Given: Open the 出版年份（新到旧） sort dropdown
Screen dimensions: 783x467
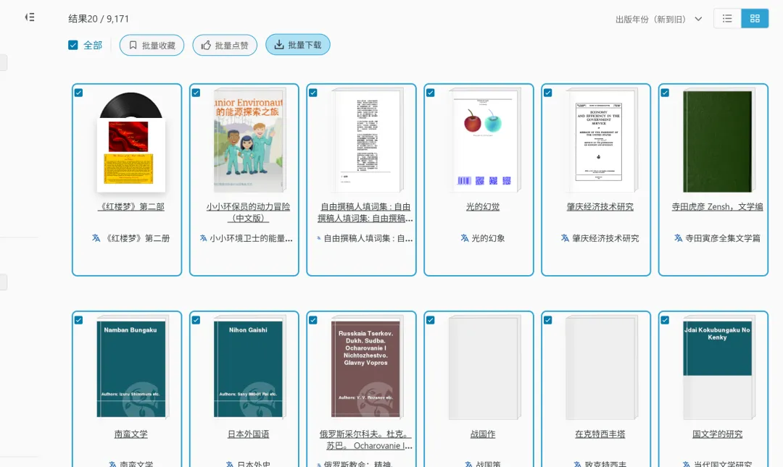Looking at the screenshot, I should coord(658,20).
